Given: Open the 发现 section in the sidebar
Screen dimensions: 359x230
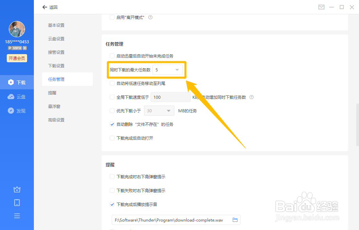Looking at the screenshot, I should click(x=17, y=110).
